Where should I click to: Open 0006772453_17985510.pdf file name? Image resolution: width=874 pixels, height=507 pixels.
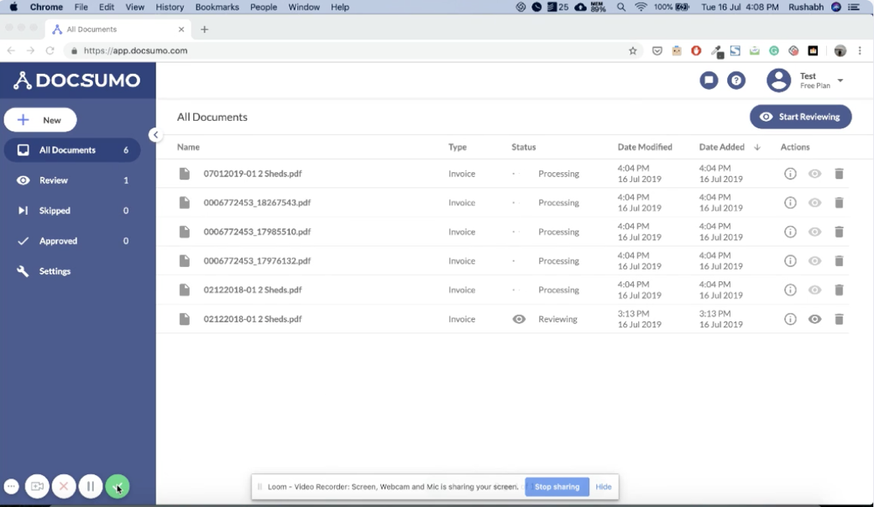tap(257, 232)
